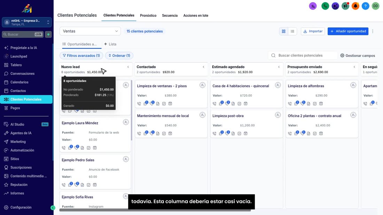The image size is (383, 215).
Task: Open the miGHL Empresa account switcher
Action: pyautogui.click(x=27, y=23)
